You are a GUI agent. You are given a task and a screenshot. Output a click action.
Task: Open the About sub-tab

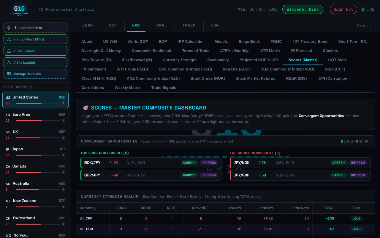(x=87, y=42)
